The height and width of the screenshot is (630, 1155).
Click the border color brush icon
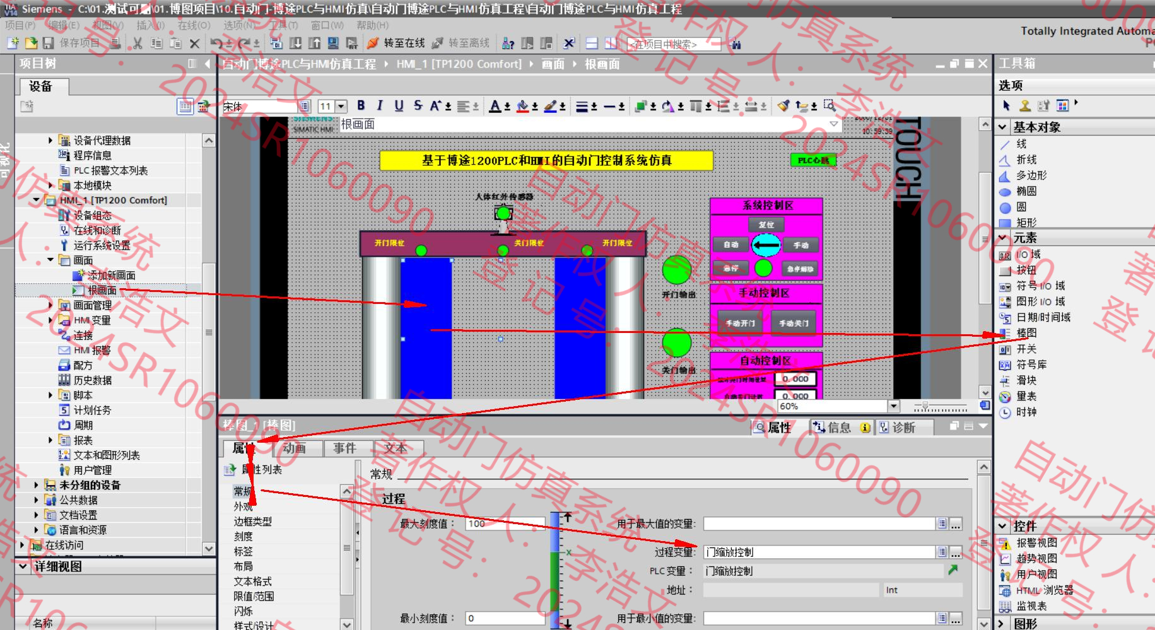coord(550,106)
